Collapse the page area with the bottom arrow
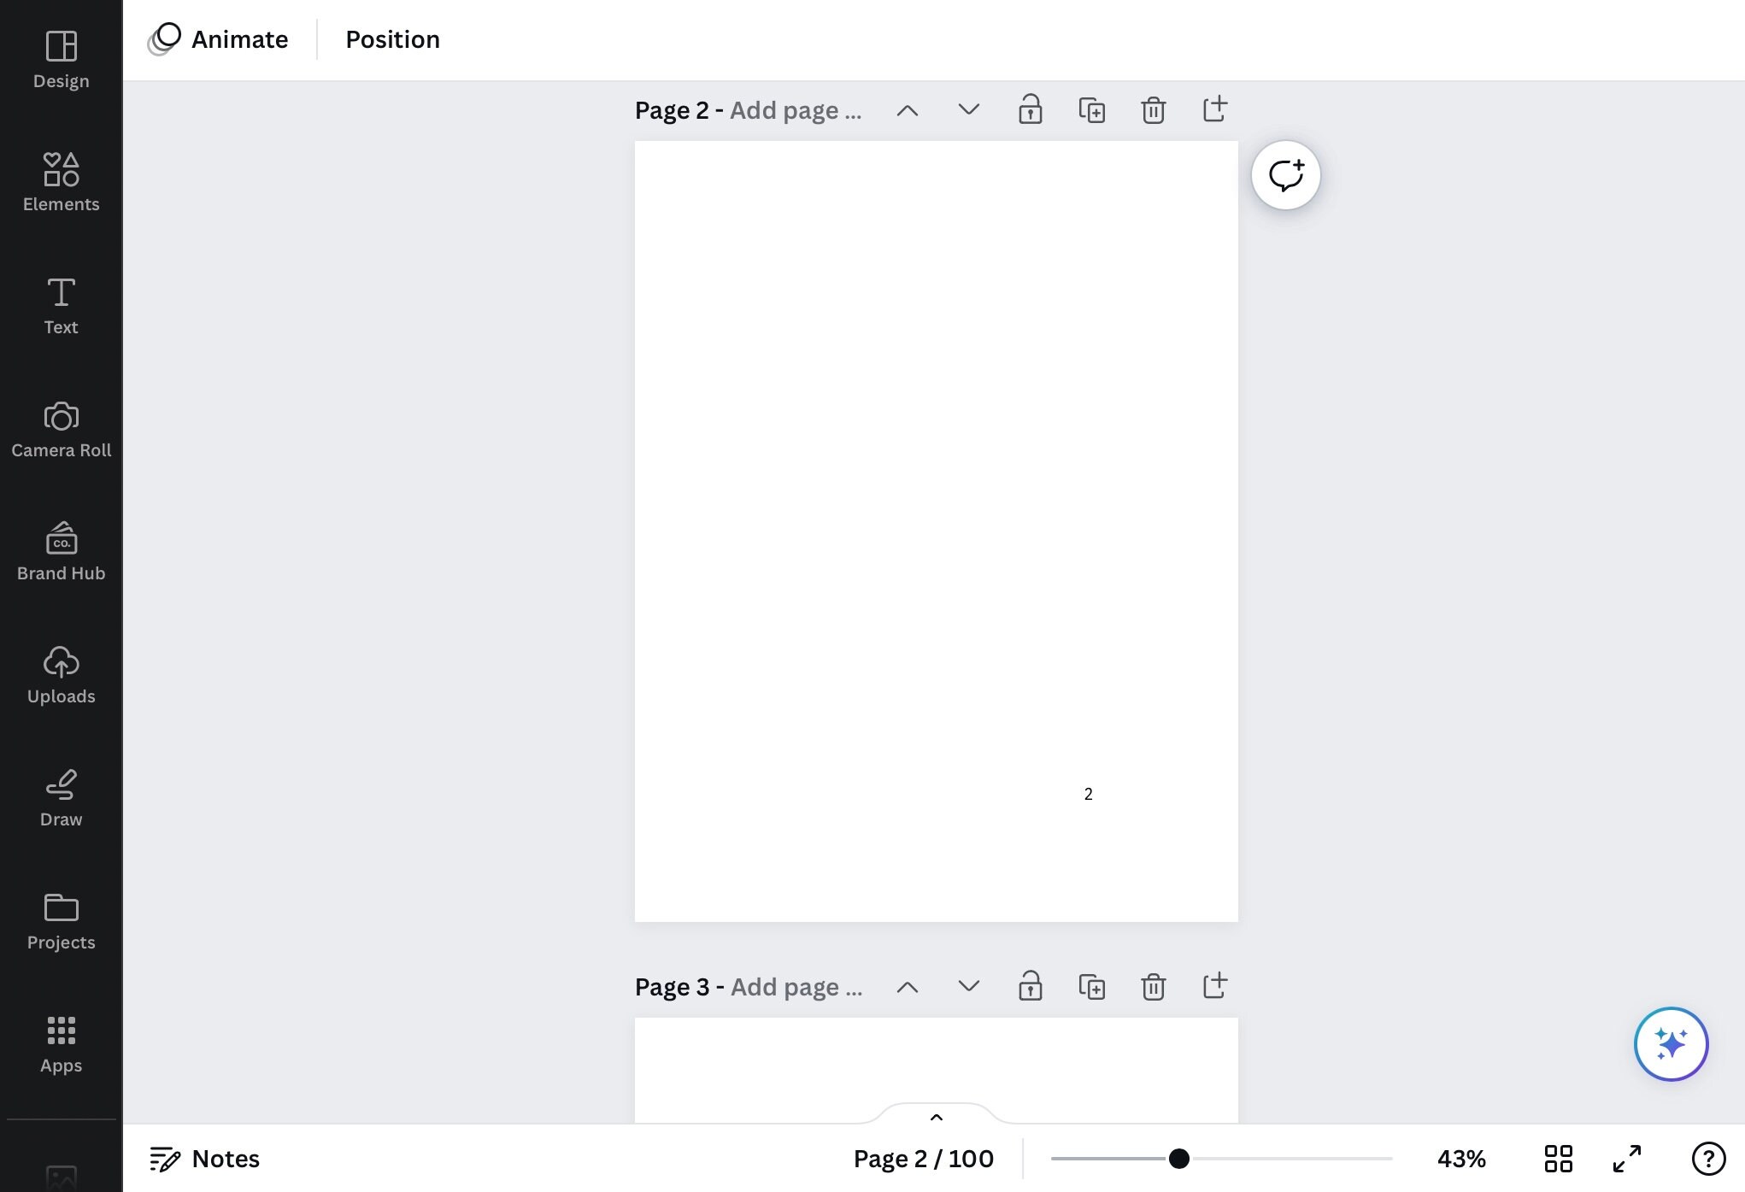 coord(936,1117)
